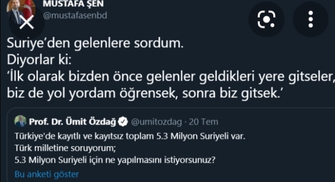
Task: Tap the verified badge beside Ümit Özdağ
Action: (123, 122)
